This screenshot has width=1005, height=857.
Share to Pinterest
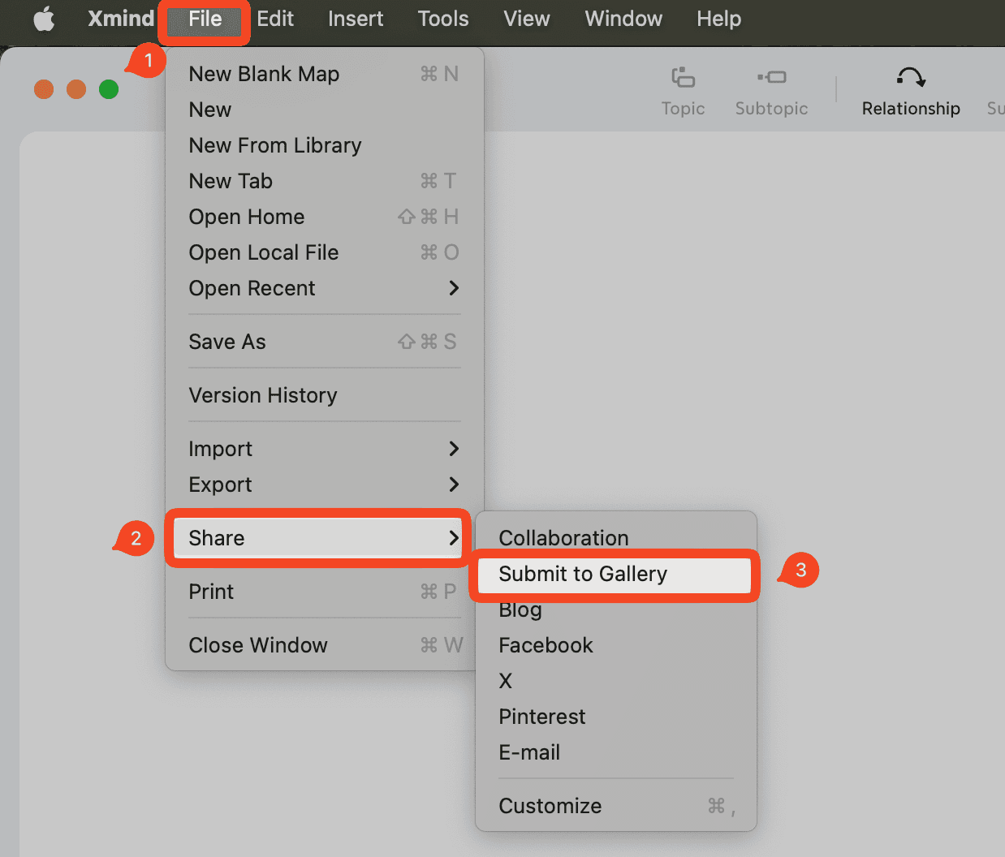point(615,717)
